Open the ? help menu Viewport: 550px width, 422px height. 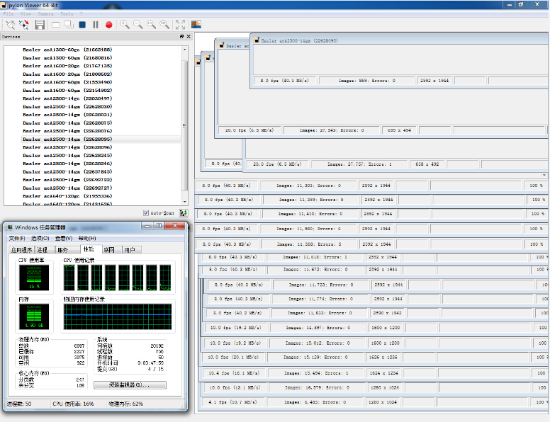pos(81,13)
